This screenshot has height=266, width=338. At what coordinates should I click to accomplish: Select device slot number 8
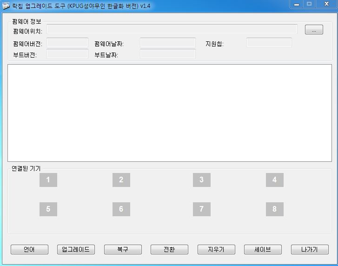coord(274,209)
